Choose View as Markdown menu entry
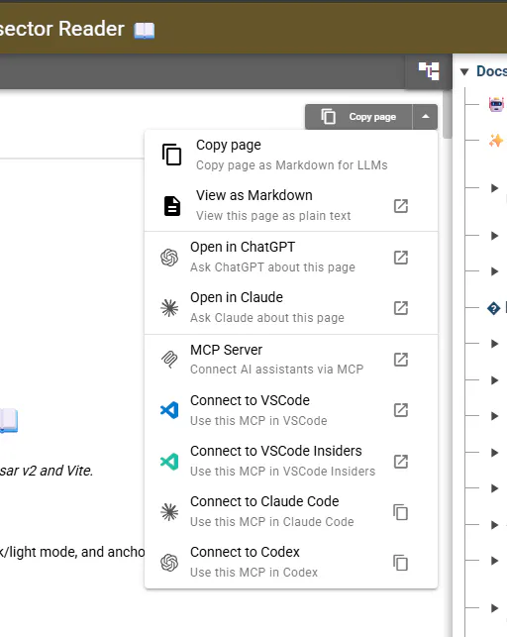The image size is (507, 637). point(291,205)
